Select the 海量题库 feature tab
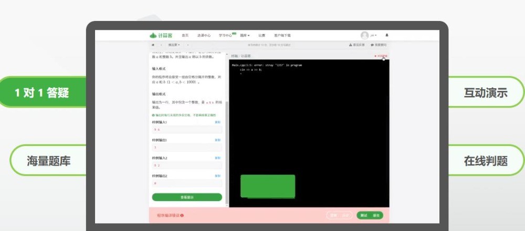 (48, 160)
